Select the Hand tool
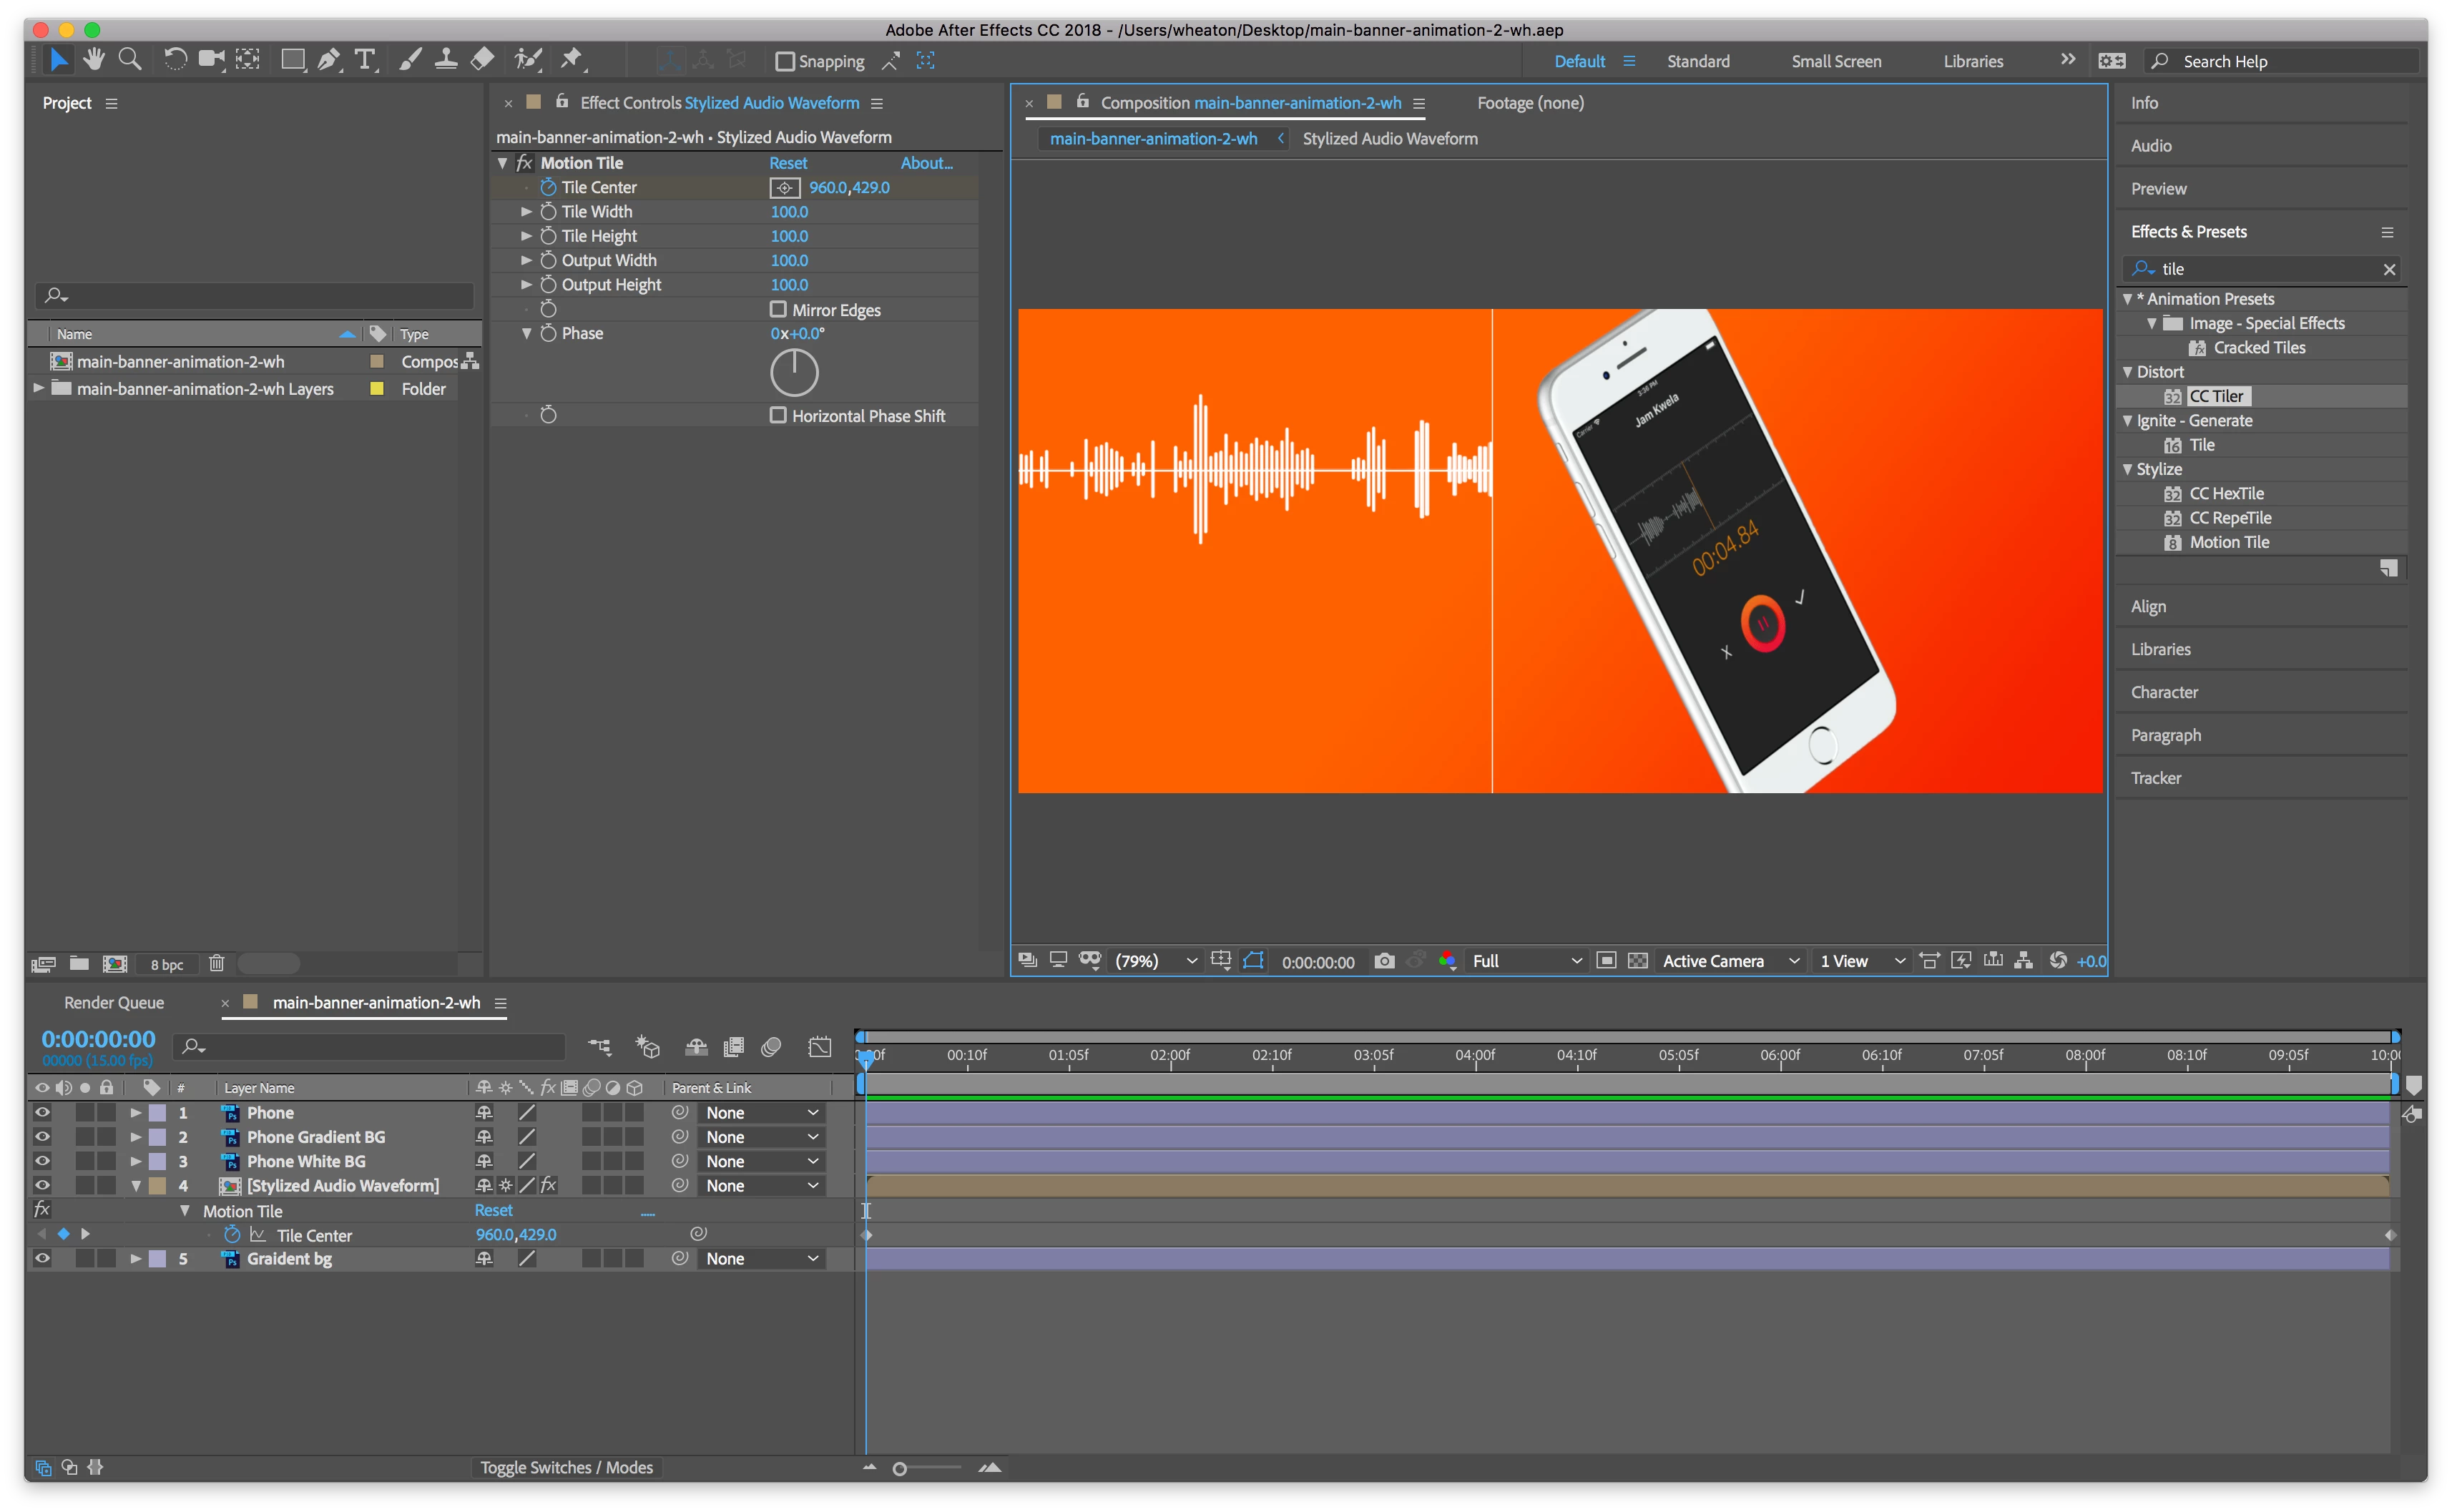The width and height of the screenshot is (2452, 1512). [x=94, y=60]
